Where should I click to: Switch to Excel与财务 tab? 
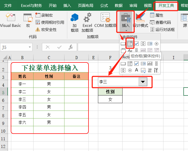[31, 6]
